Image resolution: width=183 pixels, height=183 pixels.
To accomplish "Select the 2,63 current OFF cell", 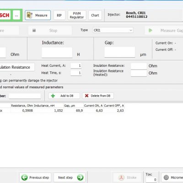I will [x=114, y=110].
